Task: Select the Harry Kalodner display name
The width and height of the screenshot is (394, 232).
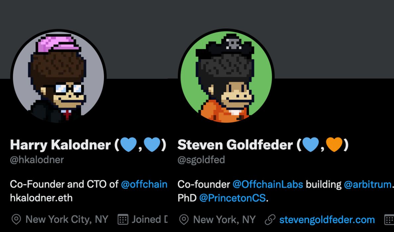Action: point(61,145)
